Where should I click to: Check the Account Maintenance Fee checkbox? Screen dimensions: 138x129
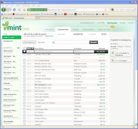pyautogui.click(x=24, y=70)
